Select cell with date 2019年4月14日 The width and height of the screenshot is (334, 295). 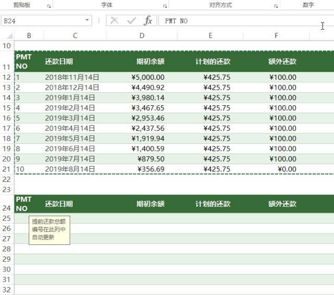(x=75, y=128)
